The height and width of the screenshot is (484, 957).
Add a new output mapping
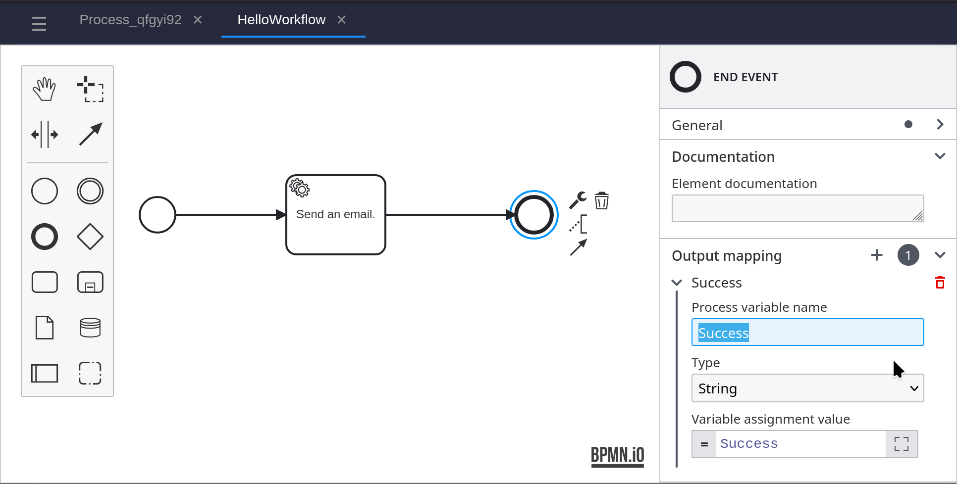coord(877,255)
